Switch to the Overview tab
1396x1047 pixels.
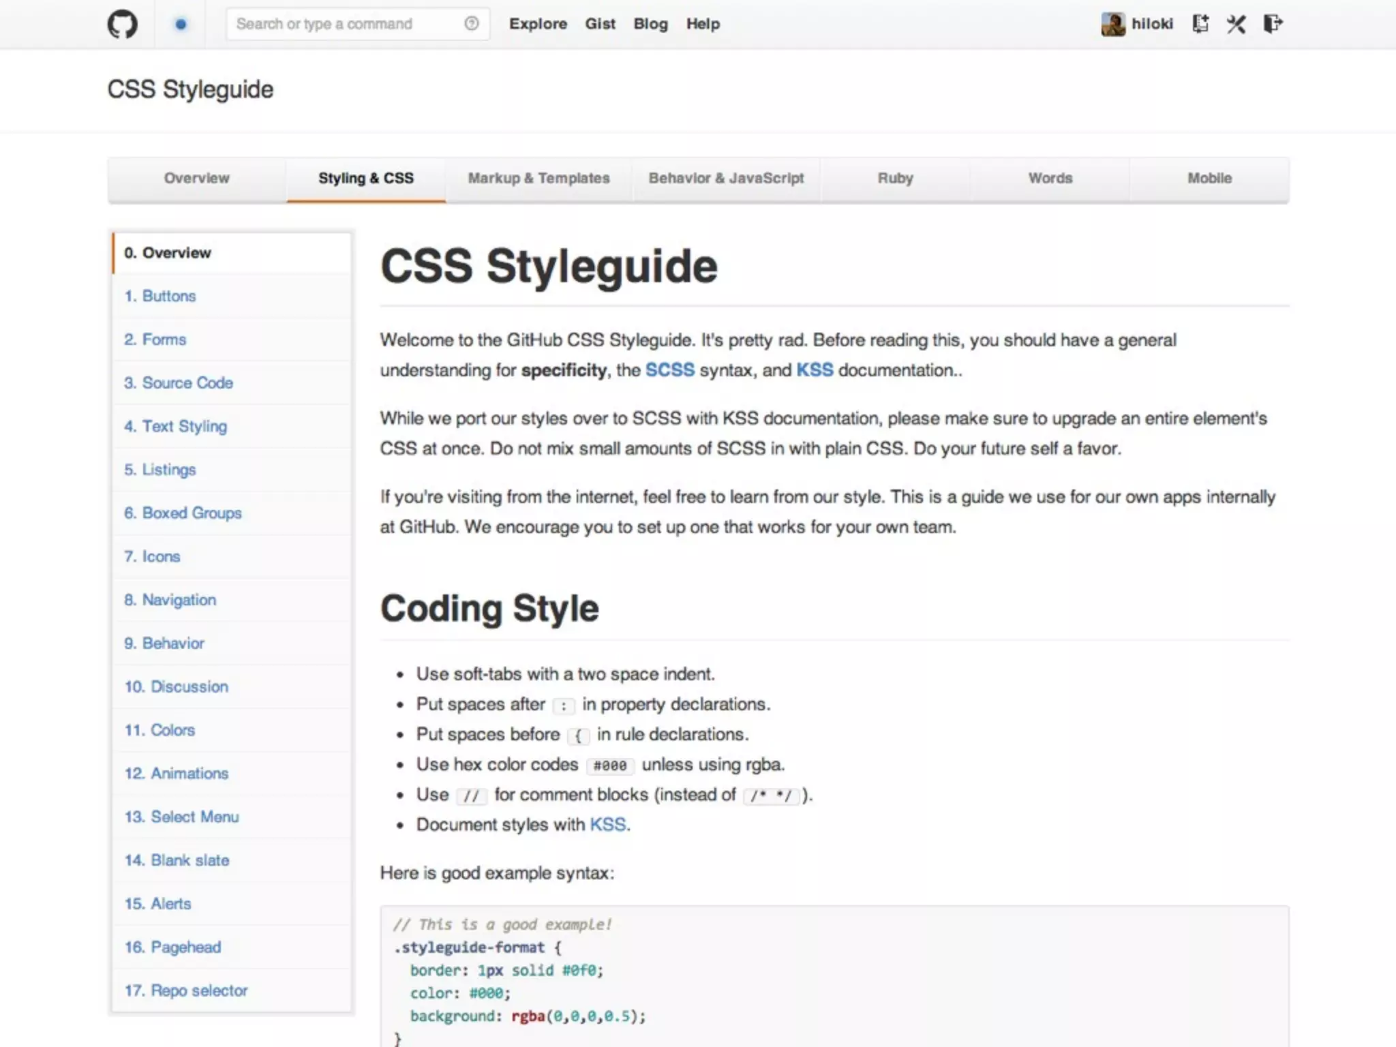pos(197,179)
